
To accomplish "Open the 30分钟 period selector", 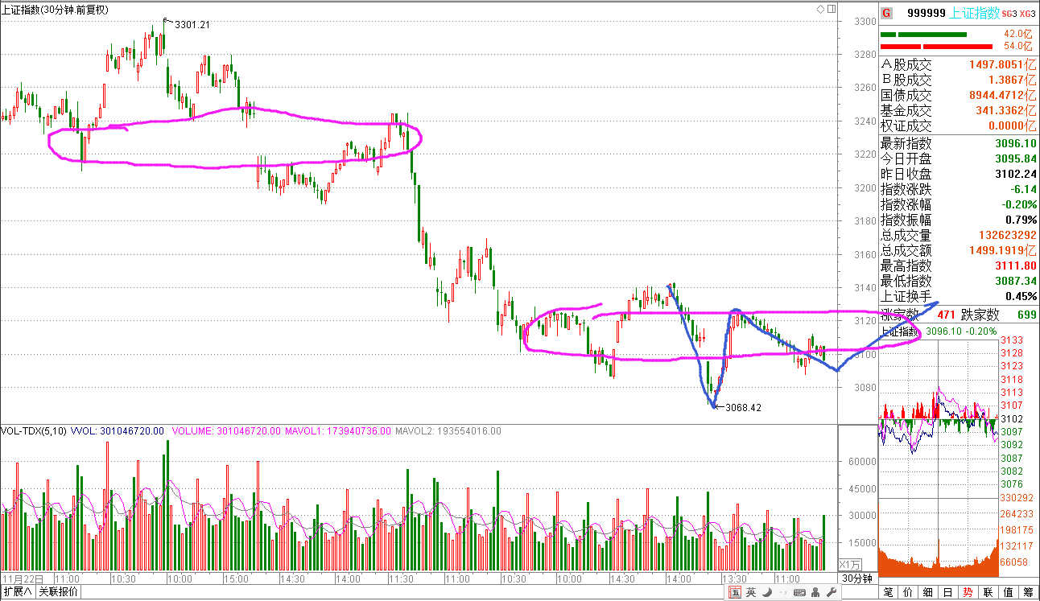I will point(857,578).
